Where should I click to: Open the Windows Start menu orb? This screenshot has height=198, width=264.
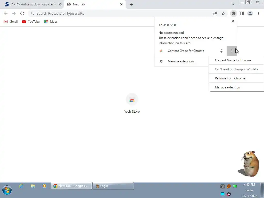coord(7,190)
